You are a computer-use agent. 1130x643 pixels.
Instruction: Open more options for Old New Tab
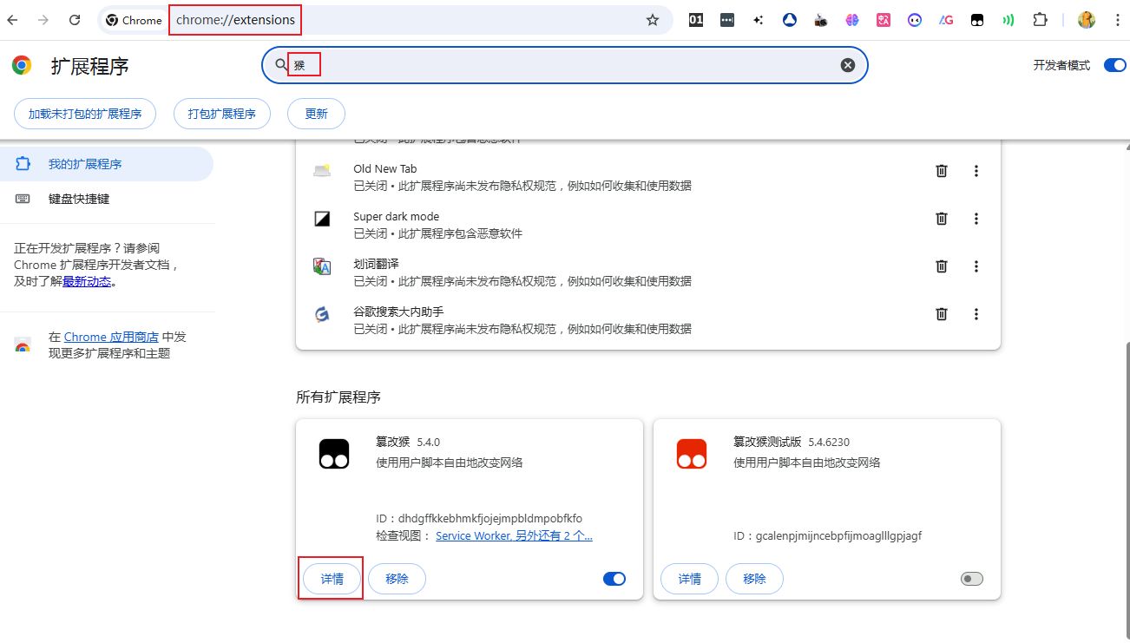(976, 171)
